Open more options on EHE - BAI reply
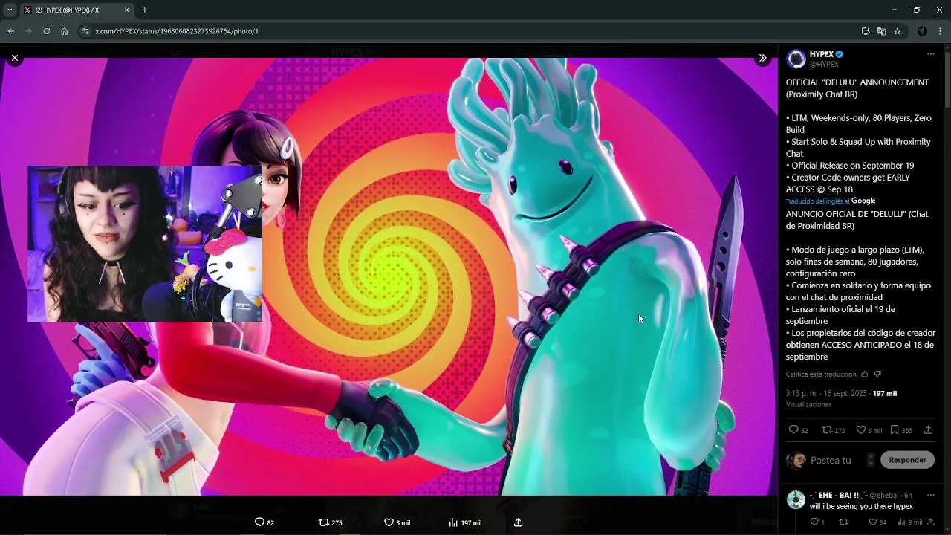Viewport: 951px width, 535px height. [x=930, y=495]
